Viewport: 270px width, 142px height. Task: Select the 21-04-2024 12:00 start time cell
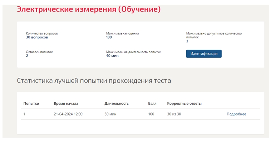pos(68,114)
